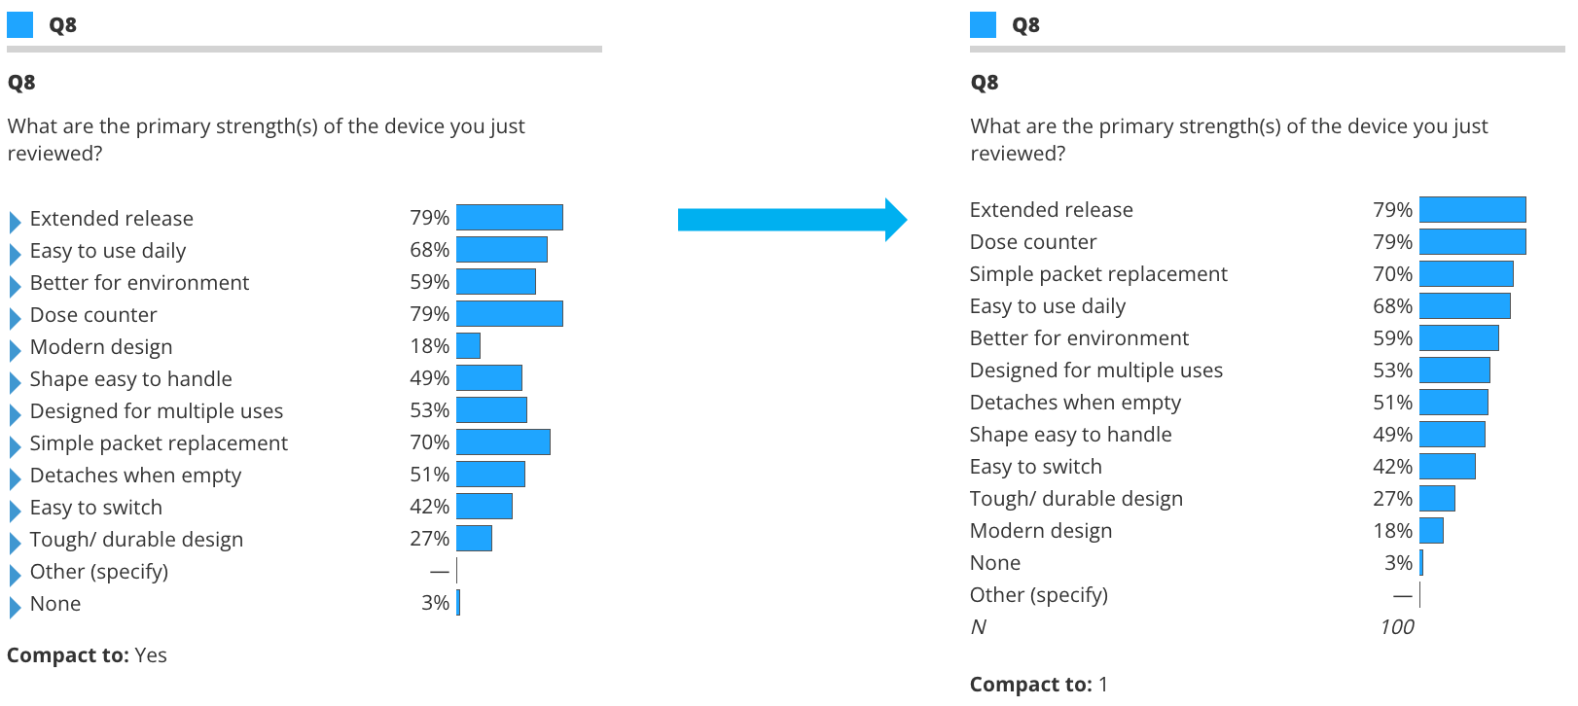This screenshot has width=1578, height=706.
Task: Click the triangle next to None
Action: click(15, 607)
